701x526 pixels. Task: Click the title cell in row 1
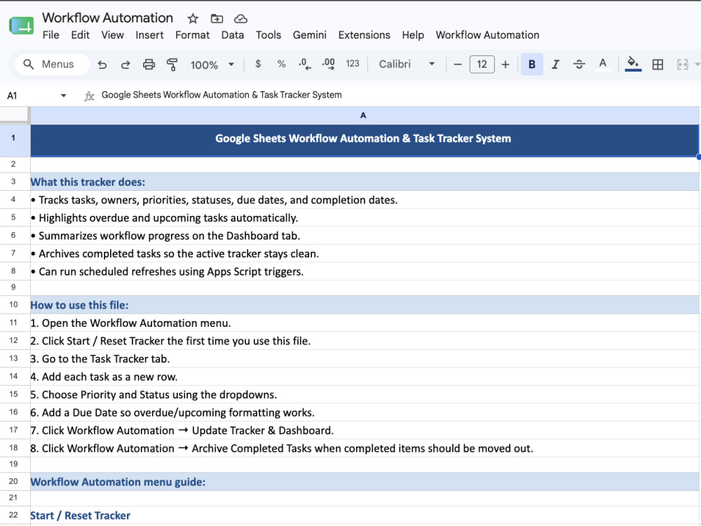pos(363,139)
